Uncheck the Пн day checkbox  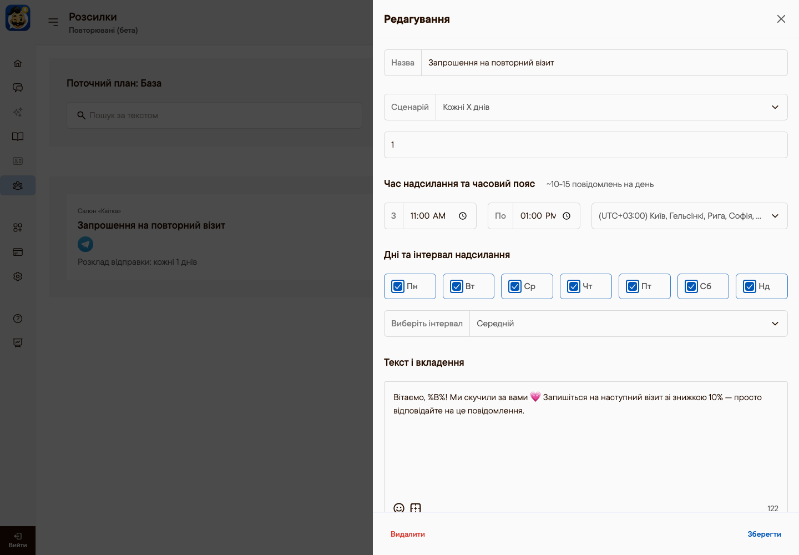pyautogui.click(x=398, y=286)
